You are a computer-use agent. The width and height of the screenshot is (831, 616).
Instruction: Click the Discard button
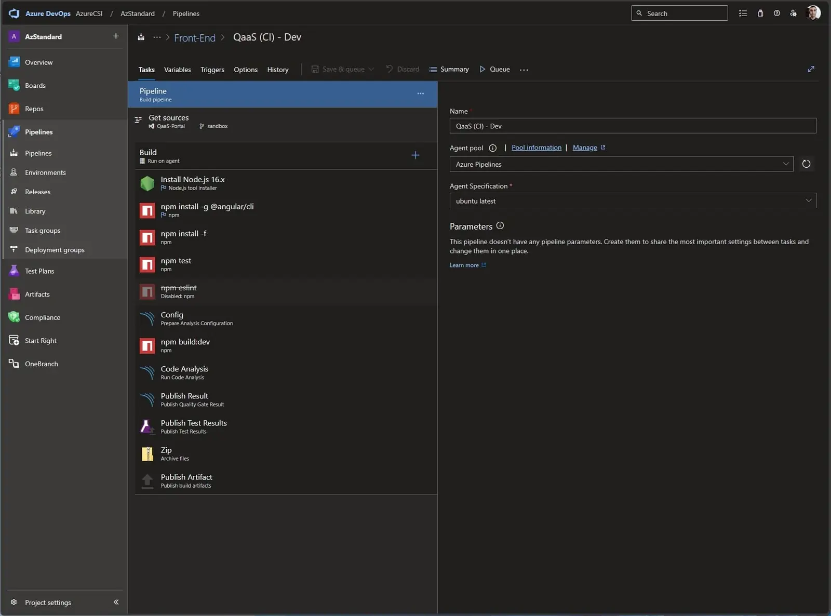[x=403, y=69]
